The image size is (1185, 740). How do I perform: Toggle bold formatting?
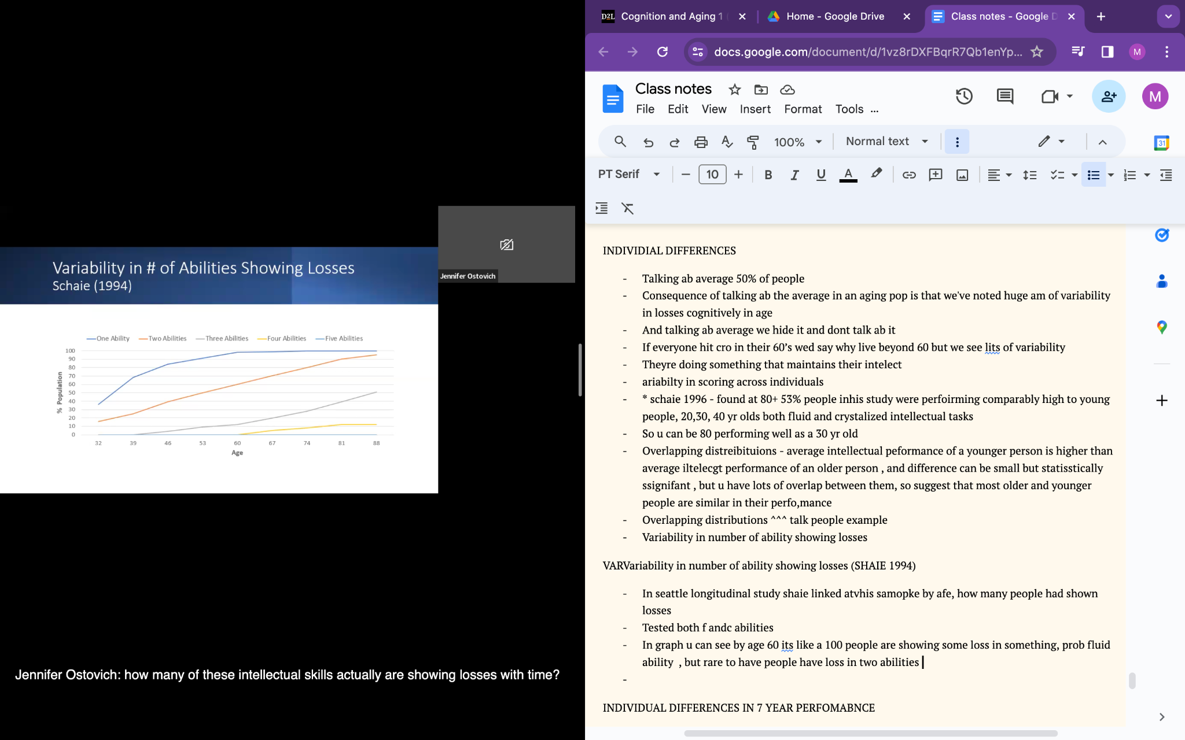(x=768, y=175)
